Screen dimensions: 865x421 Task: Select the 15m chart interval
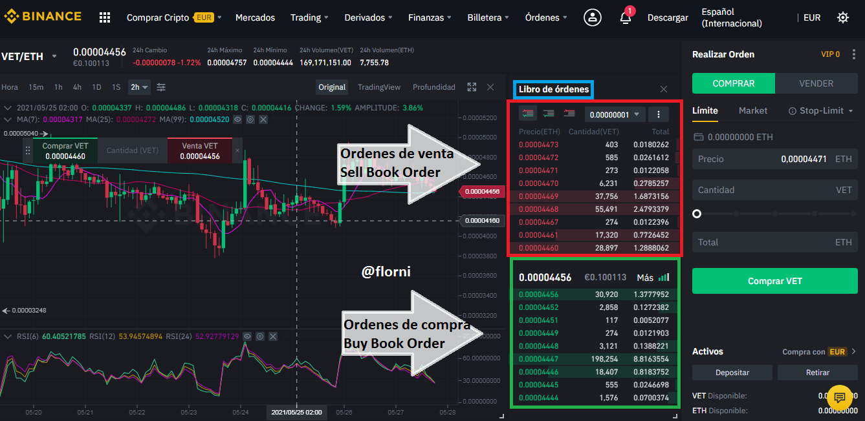(36, 87)
